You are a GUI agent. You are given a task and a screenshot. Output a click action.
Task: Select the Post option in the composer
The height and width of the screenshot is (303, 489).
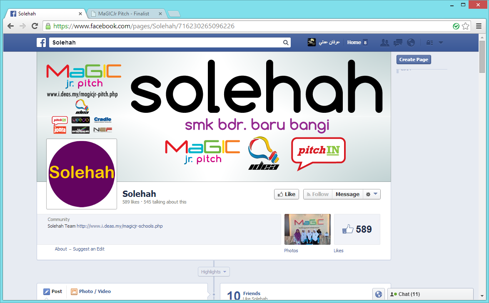(53, 291)
